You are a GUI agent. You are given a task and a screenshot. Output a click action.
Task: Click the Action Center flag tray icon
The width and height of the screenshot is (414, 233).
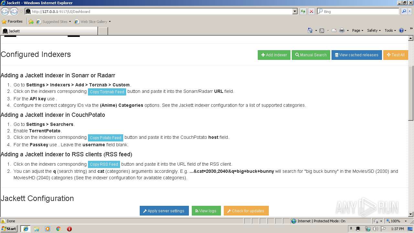pyautogui.click(x=384, y=229)
